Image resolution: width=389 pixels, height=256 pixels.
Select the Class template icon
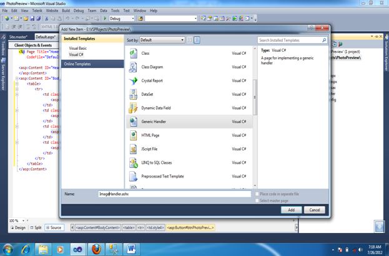tap(133, 53)
